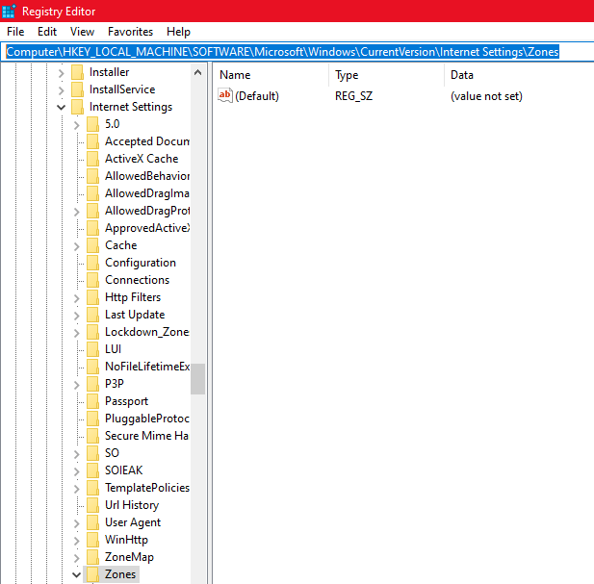Collapse the Internet Settings key
The image size is (594, 584).
click(61, 108)
